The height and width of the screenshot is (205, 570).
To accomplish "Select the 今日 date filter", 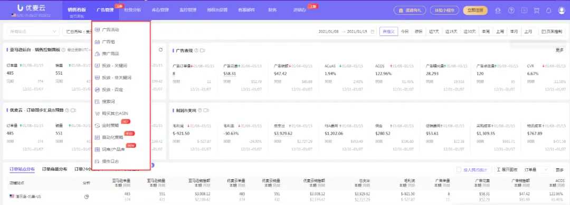I will [405, 32].
